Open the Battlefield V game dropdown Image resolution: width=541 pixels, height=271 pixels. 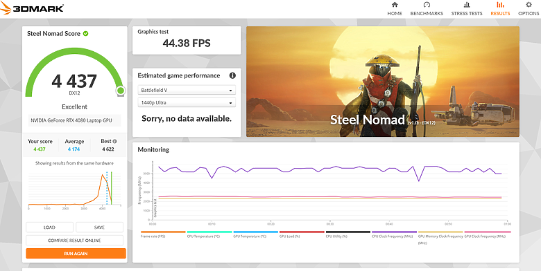[x=187, y=90]
